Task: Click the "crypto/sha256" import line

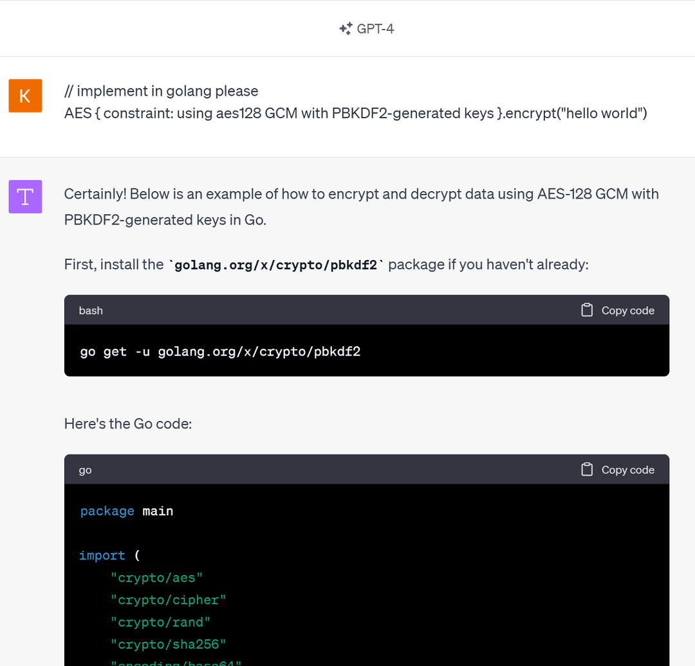Action: (x=168, y=644)
